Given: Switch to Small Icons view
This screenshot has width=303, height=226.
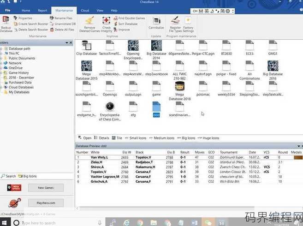Looking at the screenshot, I should [136, 138].
